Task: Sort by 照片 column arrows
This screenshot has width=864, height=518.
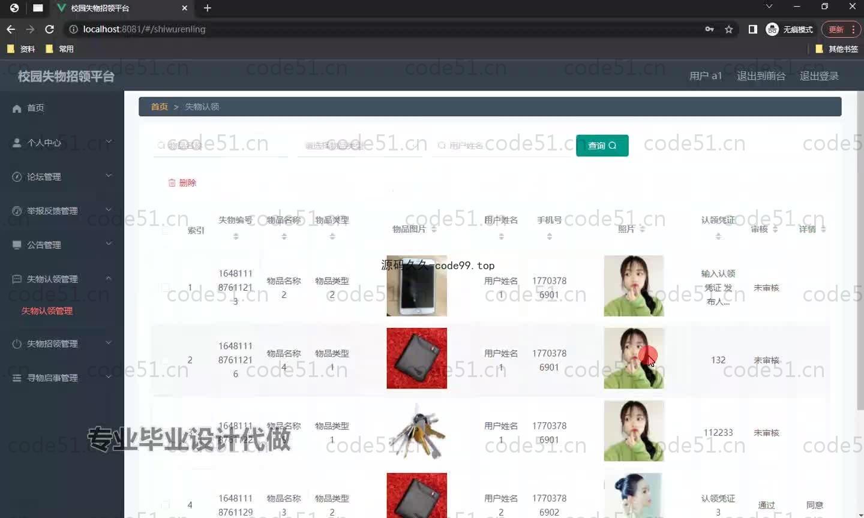Action: (x=642, y=229)
